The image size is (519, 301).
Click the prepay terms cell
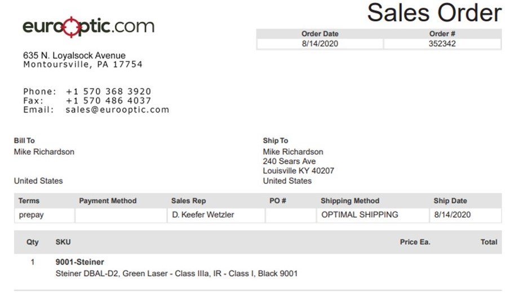pos(31,214)
